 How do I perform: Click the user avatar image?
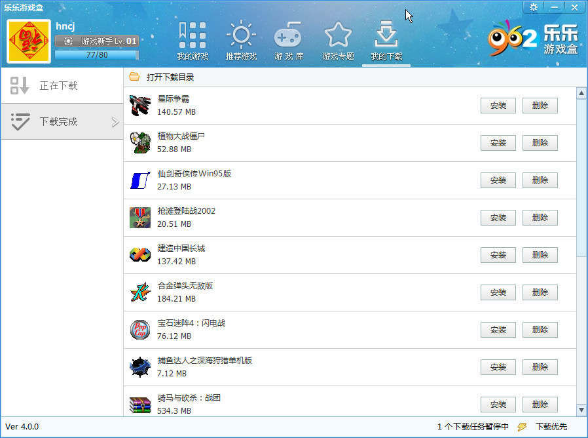pyautogui.click(x=29, y=41)
